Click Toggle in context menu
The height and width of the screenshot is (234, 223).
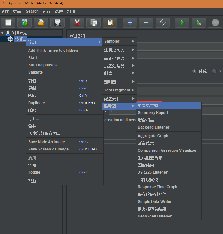click(x=64, y=172)
